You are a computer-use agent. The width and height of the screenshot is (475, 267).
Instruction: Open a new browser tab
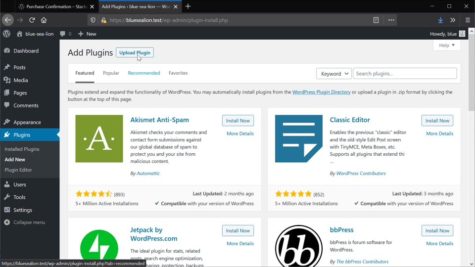(x=188, y=6)
